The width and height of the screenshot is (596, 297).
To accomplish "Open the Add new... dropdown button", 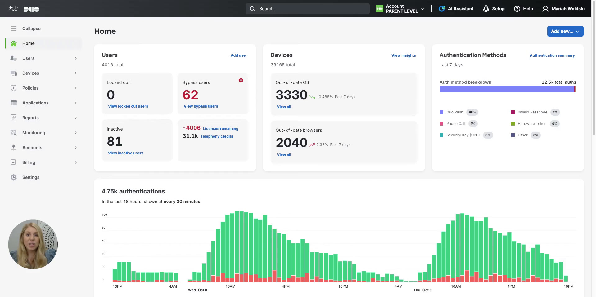I will pos(565,31).
